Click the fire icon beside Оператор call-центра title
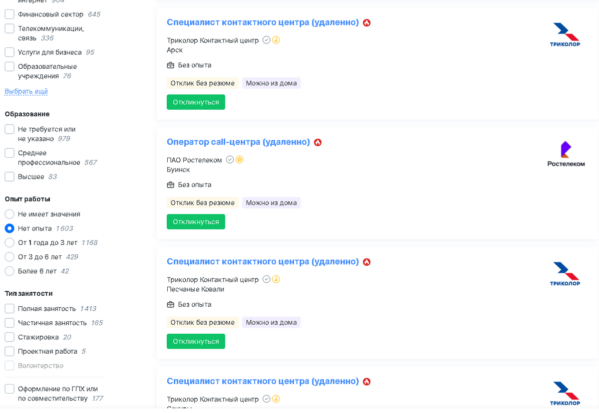The height and width of the screenshot is (413, 599). pos(318,143)
